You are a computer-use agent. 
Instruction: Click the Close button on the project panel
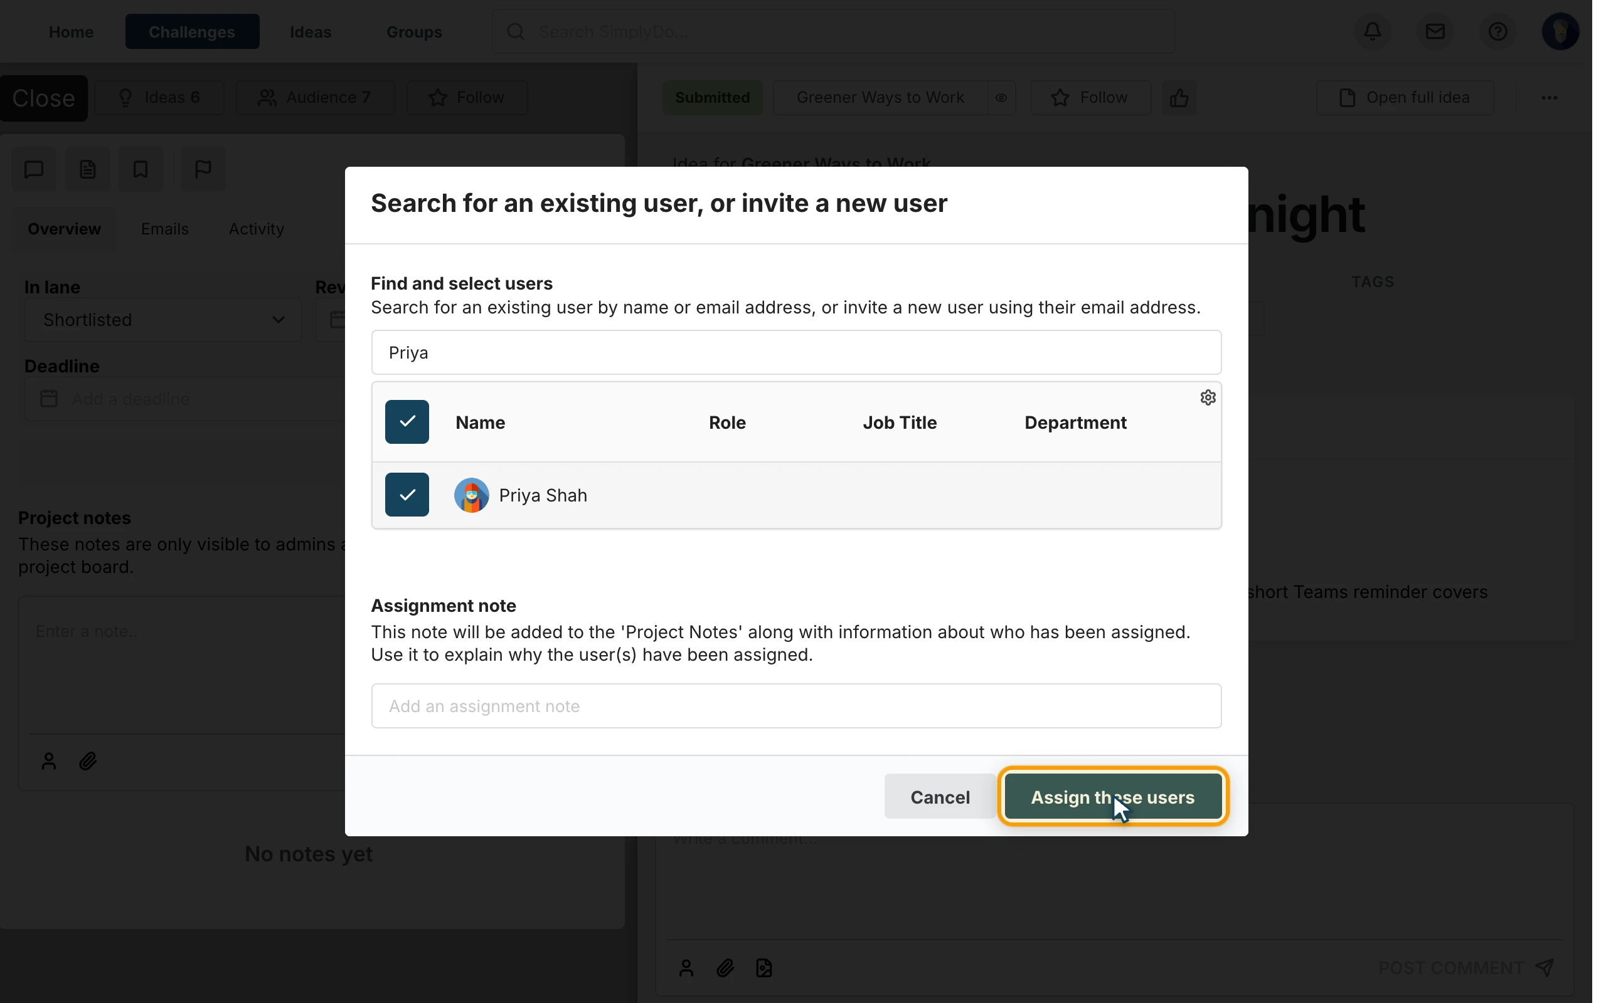[44, 98]
